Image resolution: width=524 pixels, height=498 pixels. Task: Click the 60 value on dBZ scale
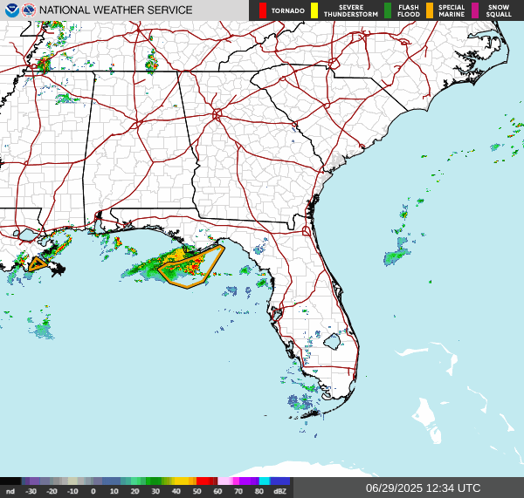[217, 491]
